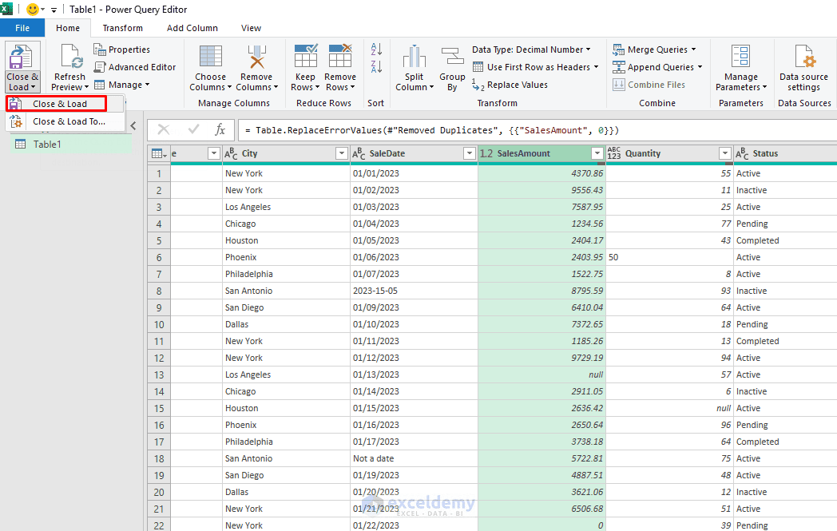The width and height of the screenshot is (837, 531).
Task: Expand the Merge Queries dropdown arrow
Action: point(694,50)
